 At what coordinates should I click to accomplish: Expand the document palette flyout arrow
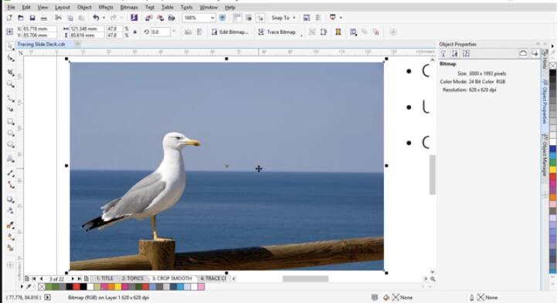[x=22, y=286]
